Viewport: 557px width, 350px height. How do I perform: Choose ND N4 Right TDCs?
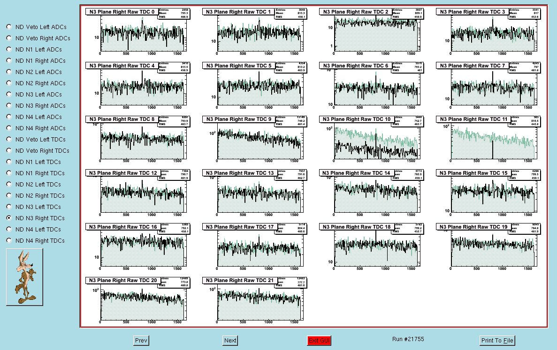(x=9, y=240)
